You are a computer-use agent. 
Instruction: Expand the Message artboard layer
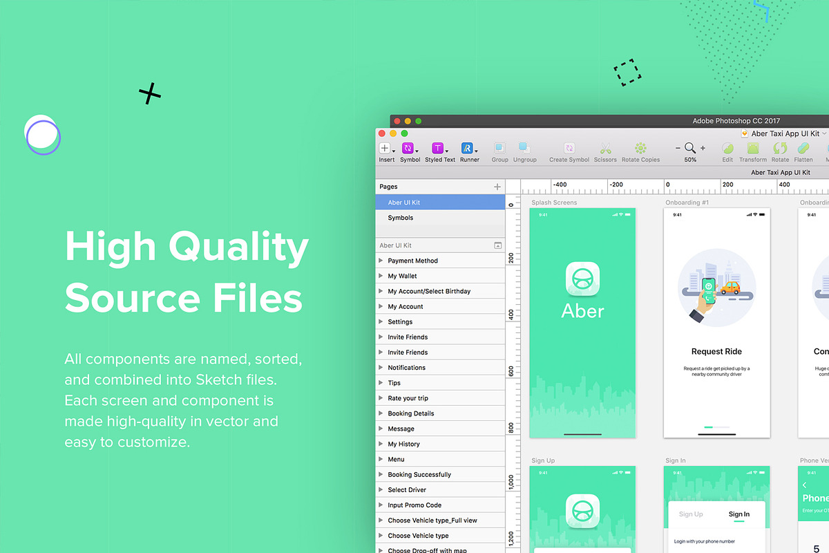coord(381,429)
